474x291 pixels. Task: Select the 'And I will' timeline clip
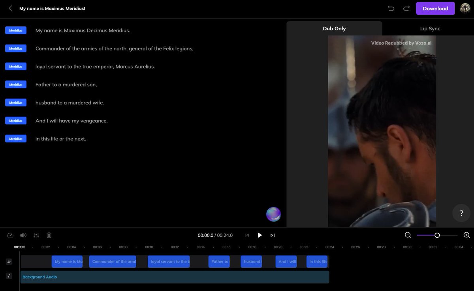286,261
